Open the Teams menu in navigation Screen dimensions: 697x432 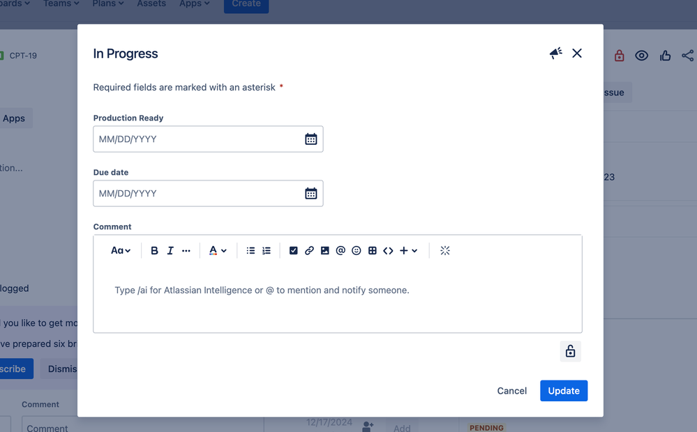click(61, 3)
